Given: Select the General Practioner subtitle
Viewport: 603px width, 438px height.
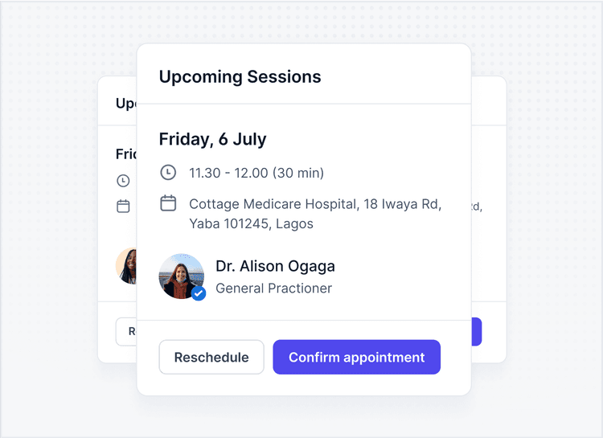Looking at the screenshot, I should (x=273, y=288).
